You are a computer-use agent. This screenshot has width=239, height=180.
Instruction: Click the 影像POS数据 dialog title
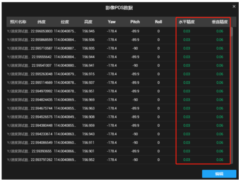tap(119, 8)
